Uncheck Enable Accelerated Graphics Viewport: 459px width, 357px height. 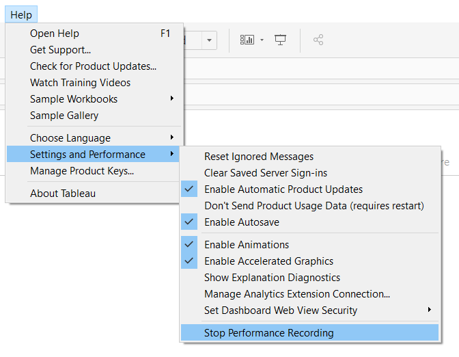click(x=268, y=261)
